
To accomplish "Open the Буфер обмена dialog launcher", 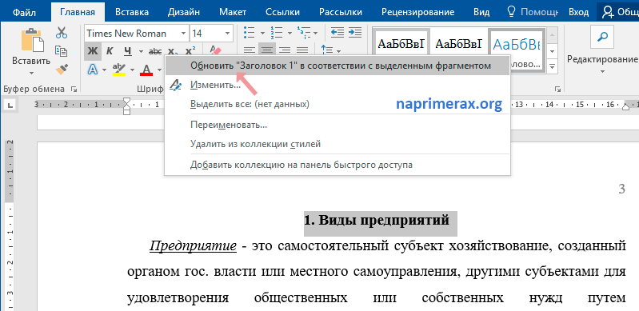I will [74, 89].
